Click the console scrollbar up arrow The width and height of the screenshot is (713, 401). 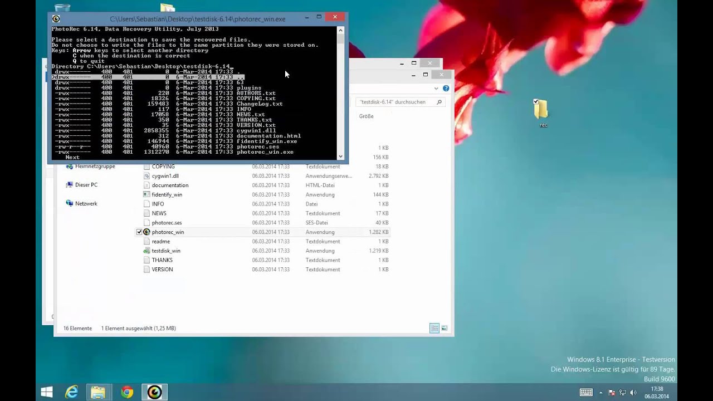340,30
